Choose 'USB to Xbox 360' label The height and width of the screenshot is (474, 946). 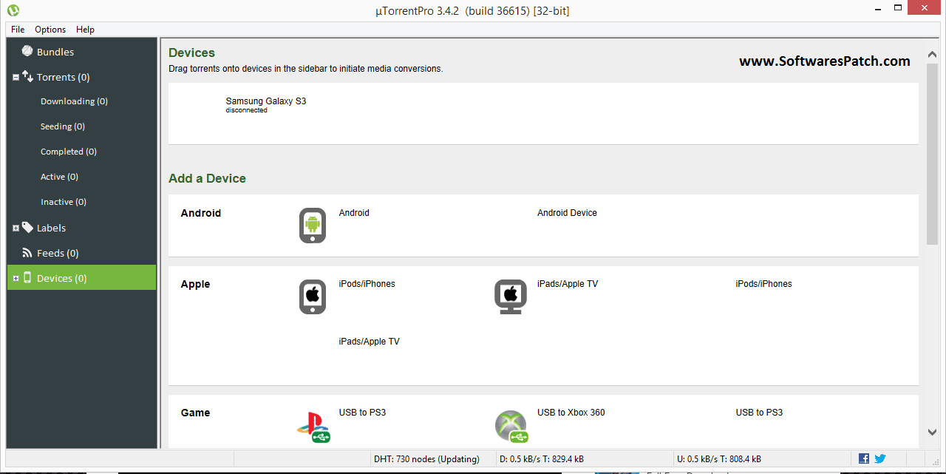point(571,413)
